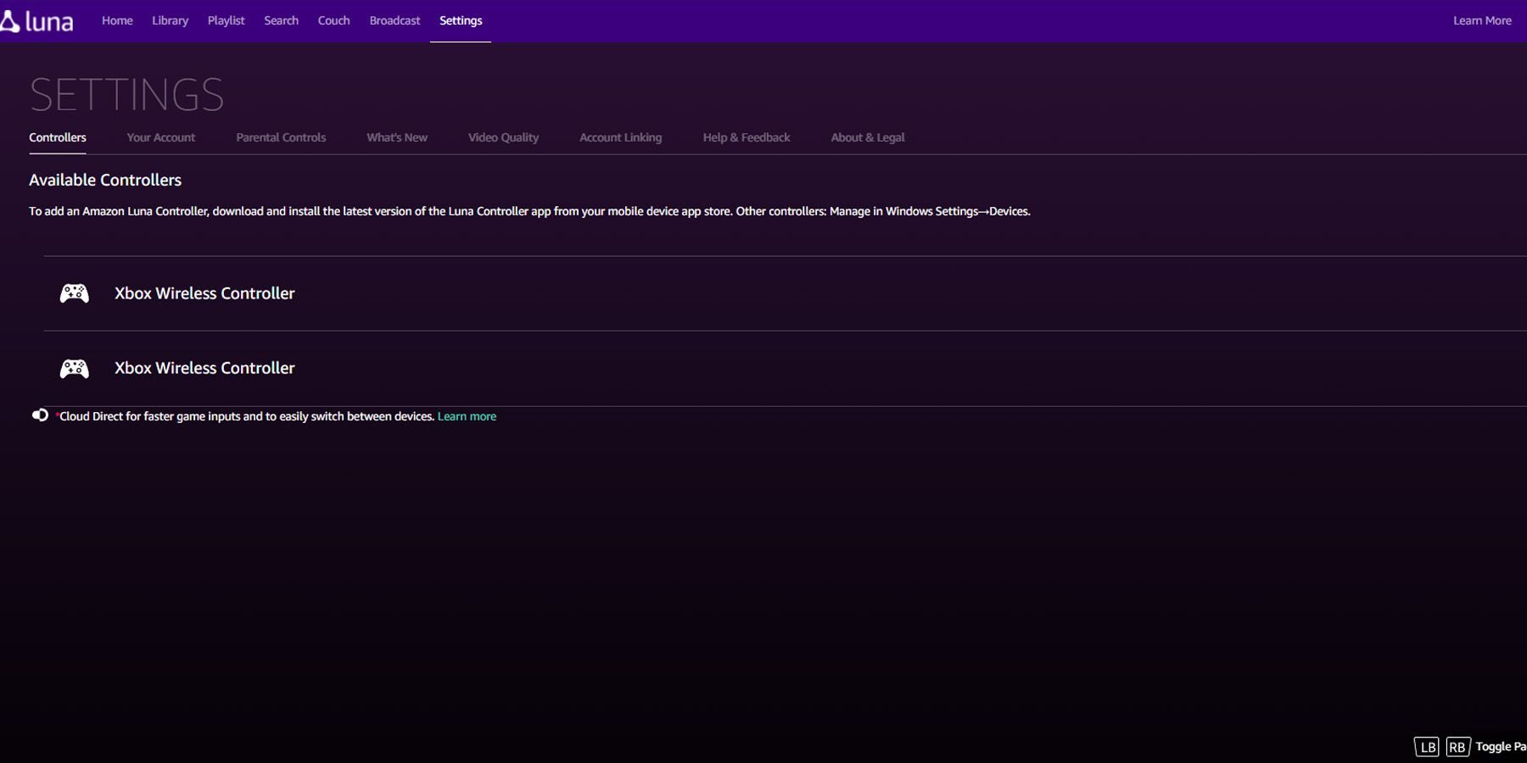
Task: Switch to the Parental Controls tab
Action: click(x=281, y=137)
